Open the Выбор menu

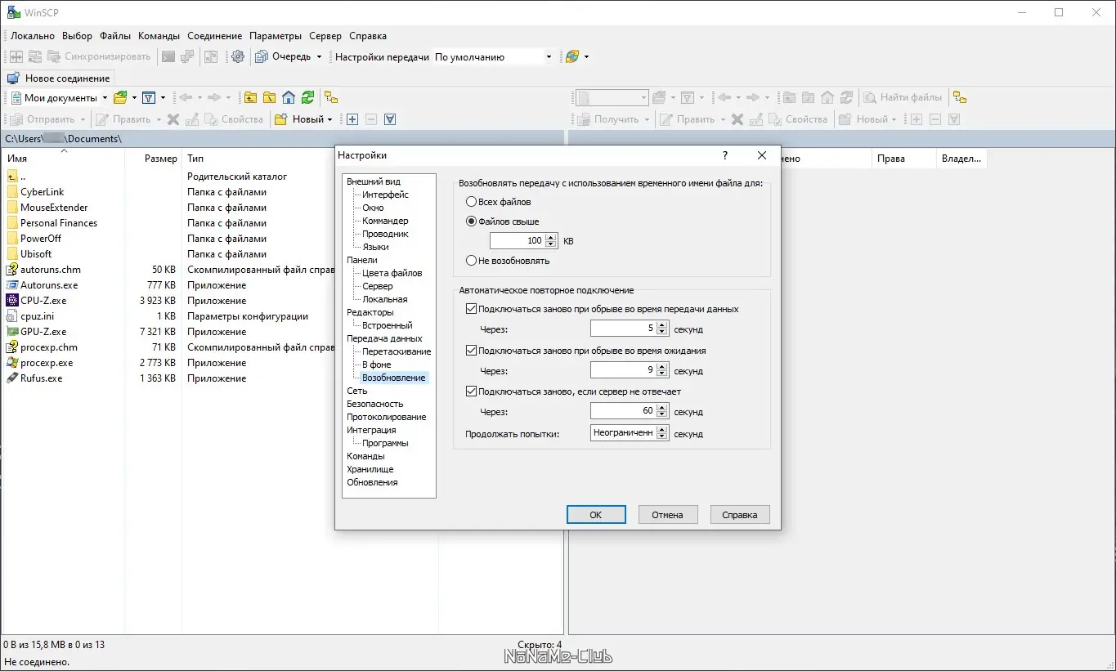click(x=77, y=36)
